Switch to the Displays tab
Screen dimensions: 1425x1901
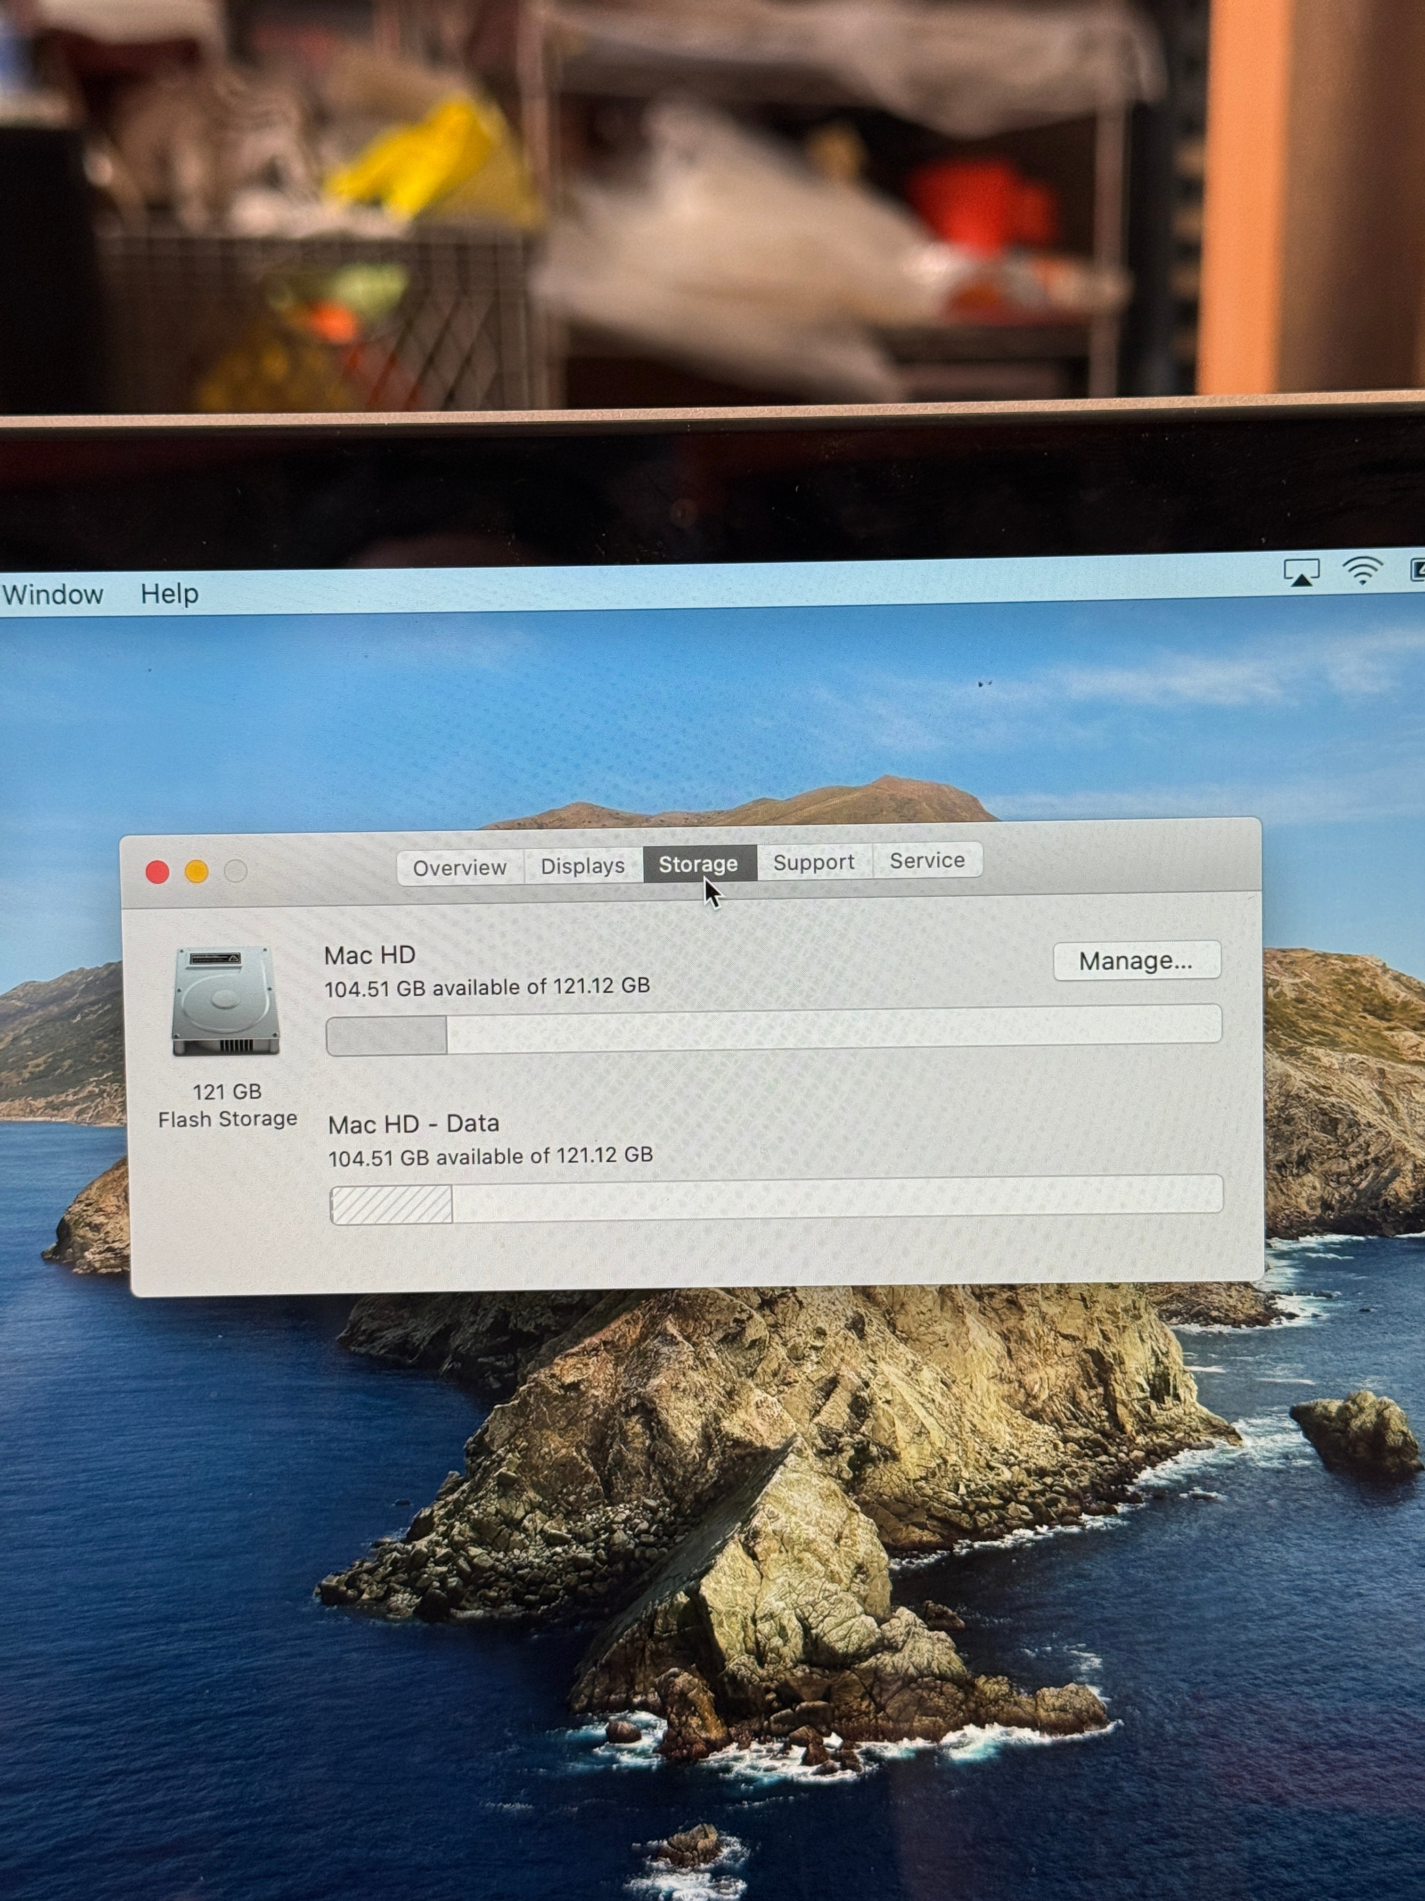tap(582, 866)
